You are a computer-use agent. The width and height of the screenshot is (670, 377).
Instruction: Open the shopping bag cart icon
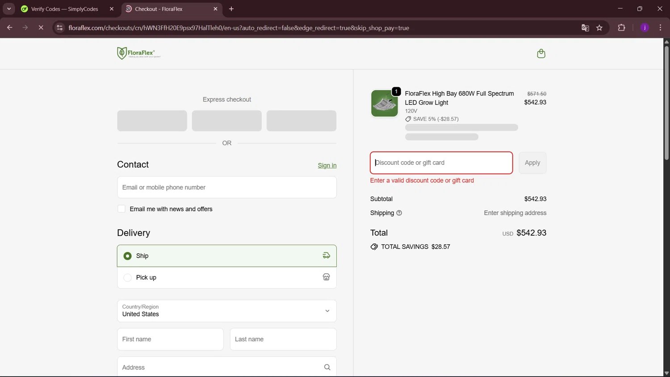pyautogui.click(x=541, y=54)
